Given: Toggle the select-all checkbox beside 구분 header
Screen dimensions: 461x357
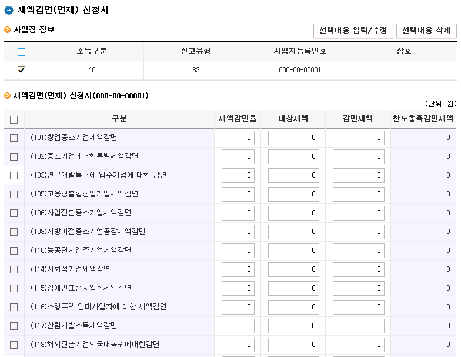Looking at the screenshot, I should tap(14, 120).
